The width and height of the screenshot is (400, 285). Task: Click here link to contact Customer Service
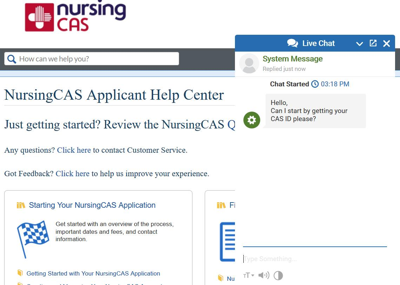pyautogui.click(x=74, y=150)
